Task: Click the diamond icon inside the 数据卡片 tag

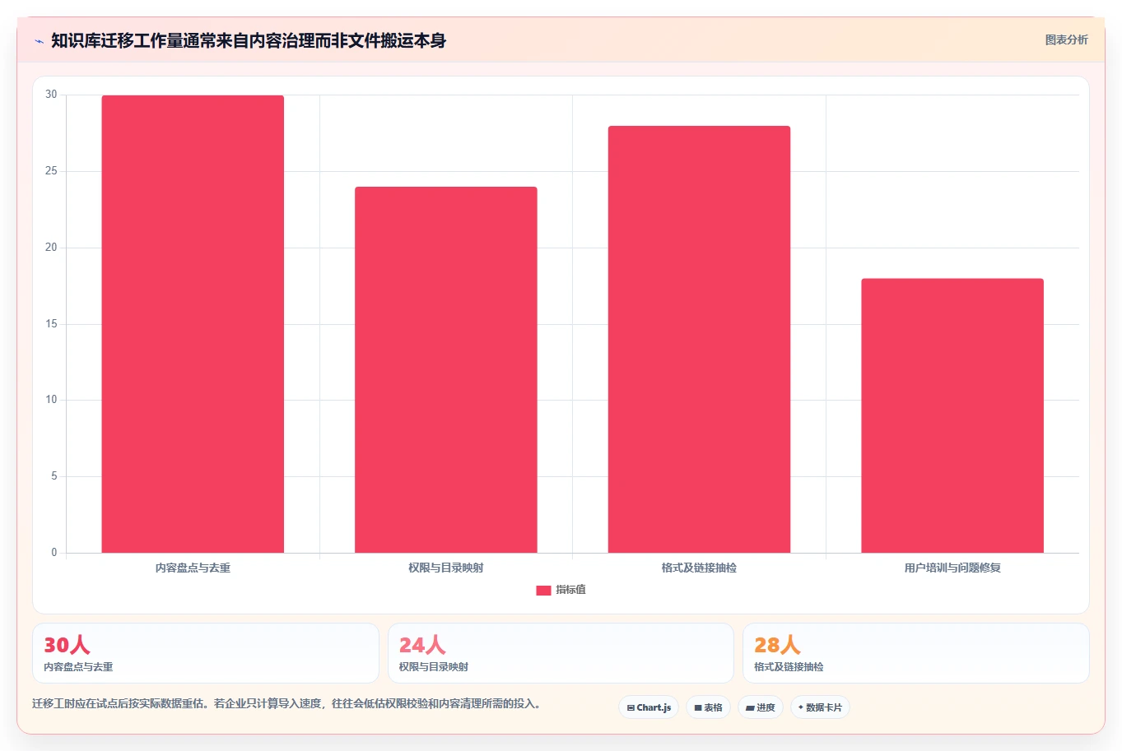Action: (800, 707)
